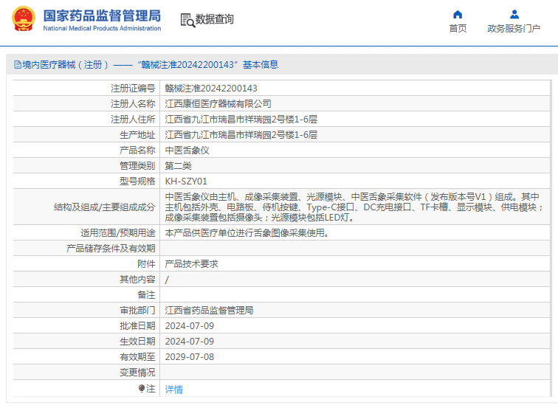The width and height of the screenshot is (558, 408).
Task: Click the 变更情况 label
Action: [137, 373]
